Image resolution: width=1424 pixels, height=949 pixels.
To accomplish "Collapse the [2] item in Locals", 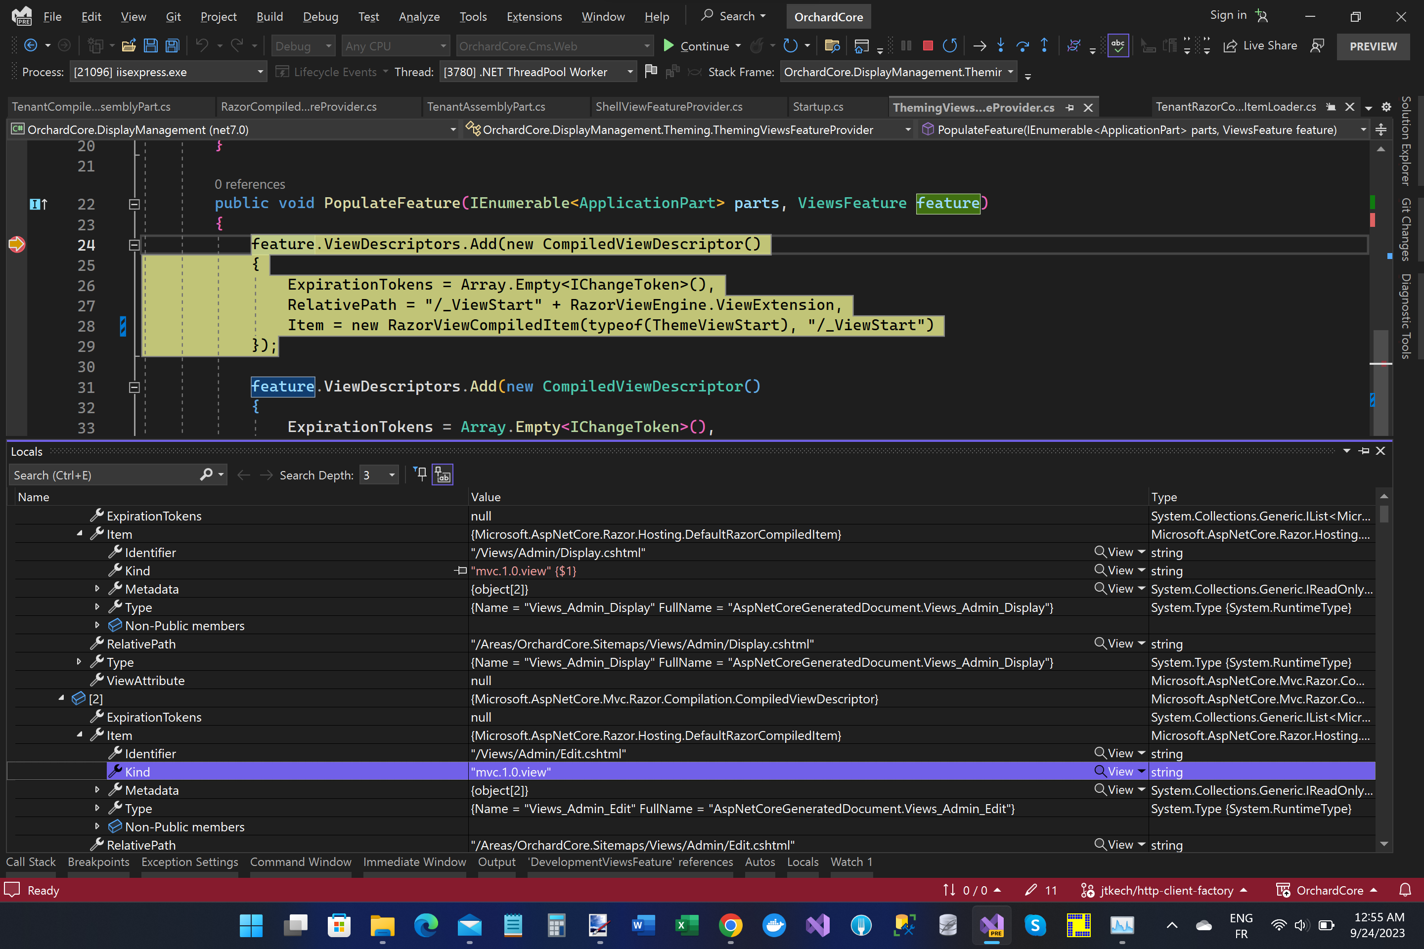I will (61, 698).
